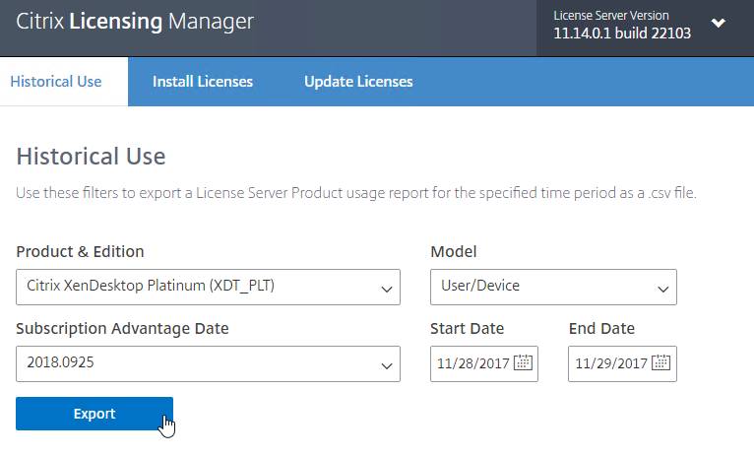Screen dimensions: 754x456
Task: Select the Citrix XenDesktop Platinum (XDT_PLT) value
Action: click(151, 286)
